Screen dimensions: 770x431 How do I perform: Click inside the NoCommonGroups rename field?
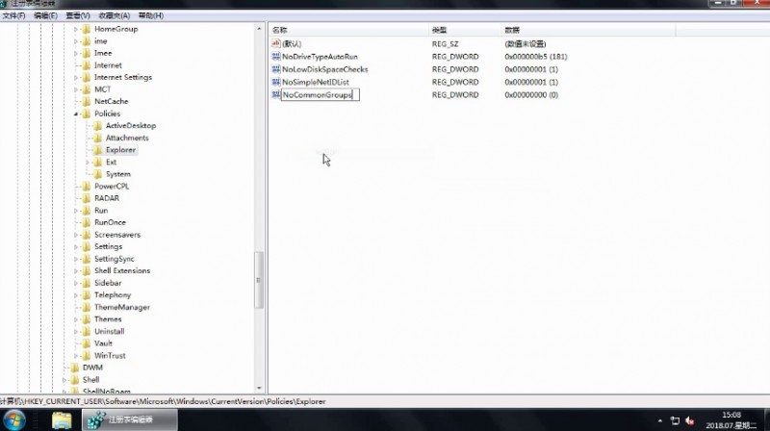pyautogui.click(x=318, y=95)
